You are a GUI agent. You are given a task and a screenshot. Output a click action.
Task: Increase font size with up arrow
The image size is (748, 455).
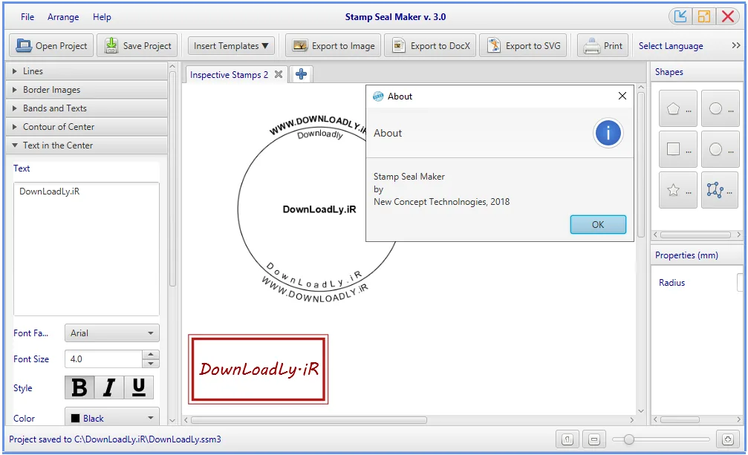pos(151,355)
